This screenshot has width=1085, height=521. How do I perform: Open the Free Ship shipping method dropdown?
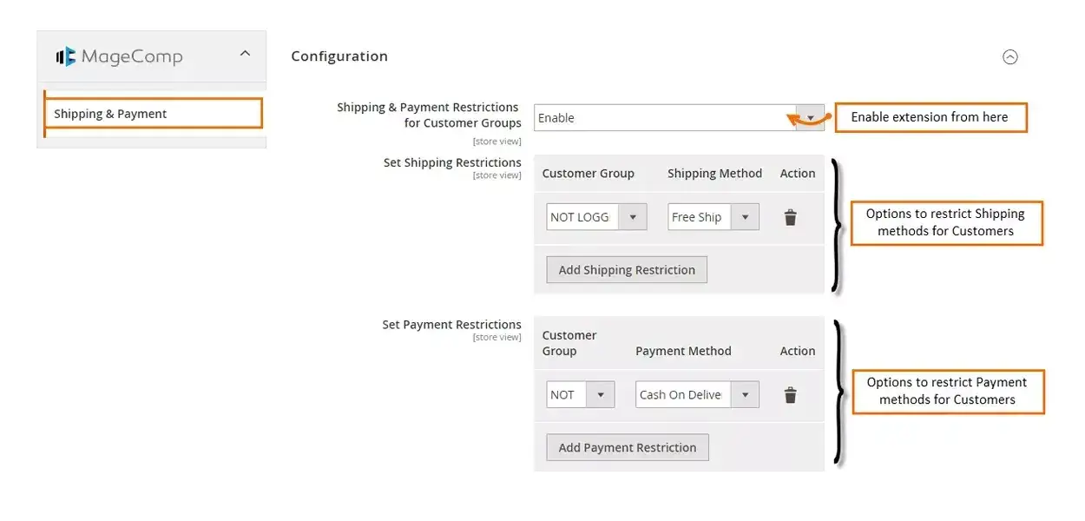713,217
